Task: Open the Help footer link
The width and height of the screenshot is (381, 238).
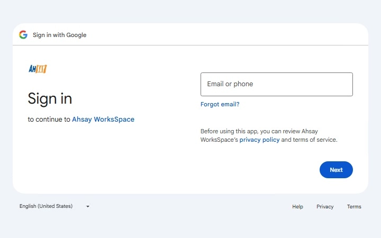Action: (x=297, y=207)
